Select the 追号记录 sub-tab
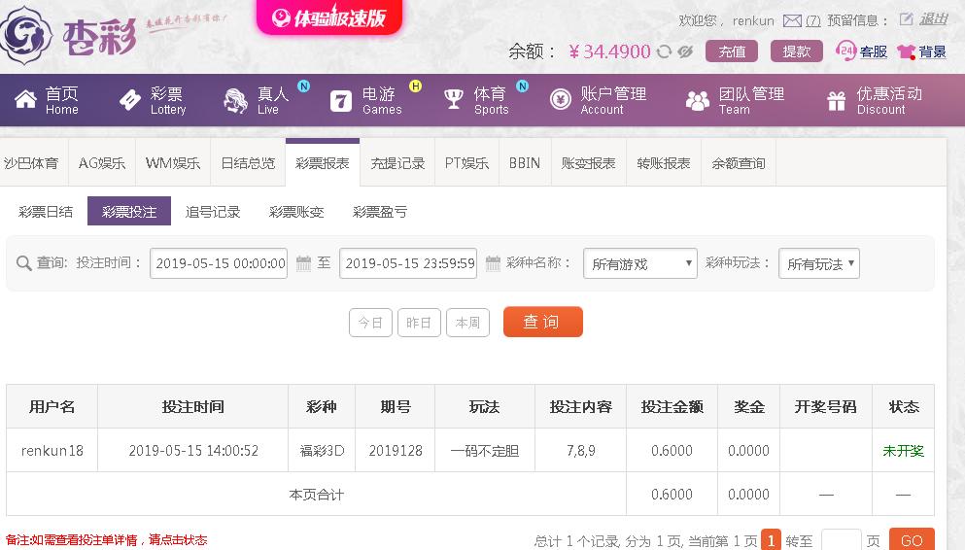Screen dimensions: 965x550 213,212
